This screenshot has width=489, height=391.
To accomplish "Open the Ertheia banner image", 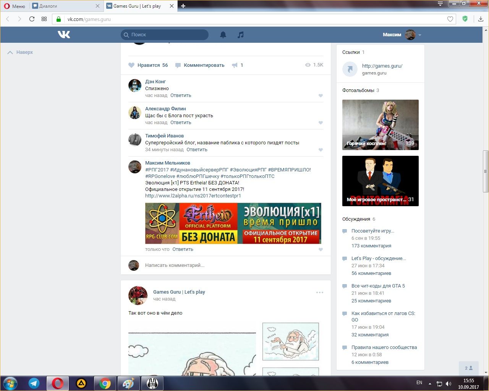I will 233,223.
